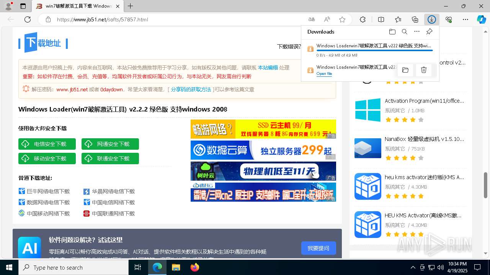Open 巨牛网络电信下载 link
Image resolution: width=490 pixels, height=275 pixels.
(x=48, y=191)
